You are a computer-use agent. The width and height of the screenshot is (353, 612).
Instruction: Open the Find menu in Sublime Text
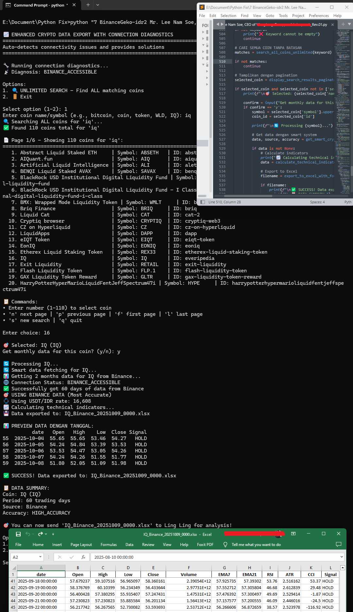[244, 15]
